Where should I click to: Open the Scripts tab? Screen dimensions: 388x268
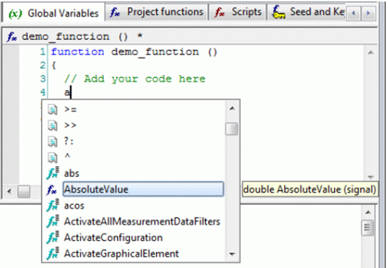click(x=238, y=12)
